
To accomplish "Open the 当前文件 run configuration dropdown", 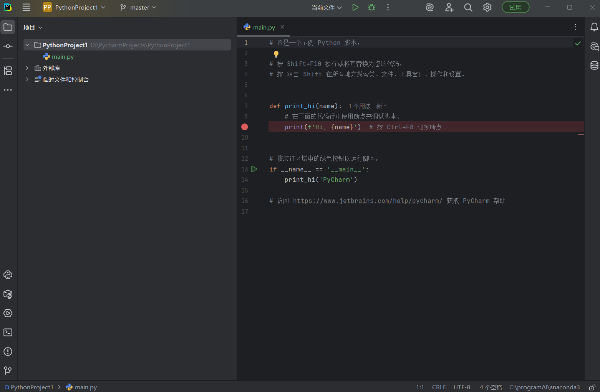I will click(327, 7).
